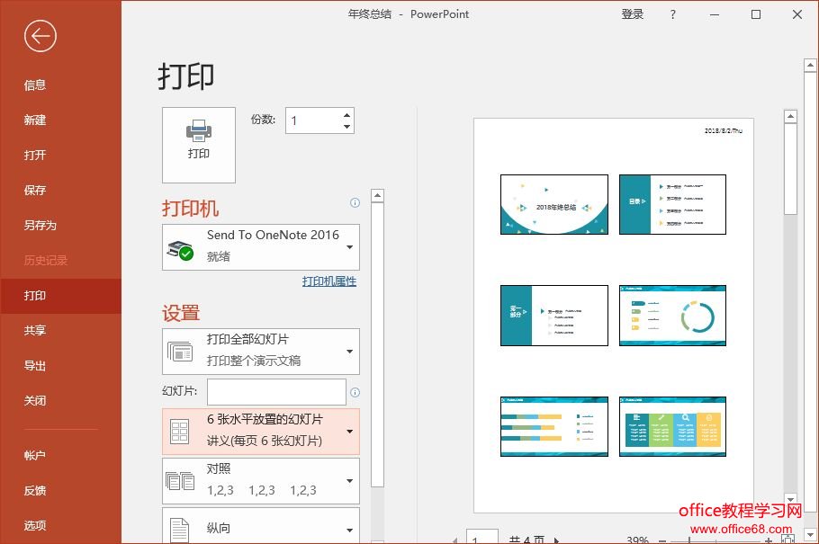Open the 打印机属性 link

coord(328,281)
